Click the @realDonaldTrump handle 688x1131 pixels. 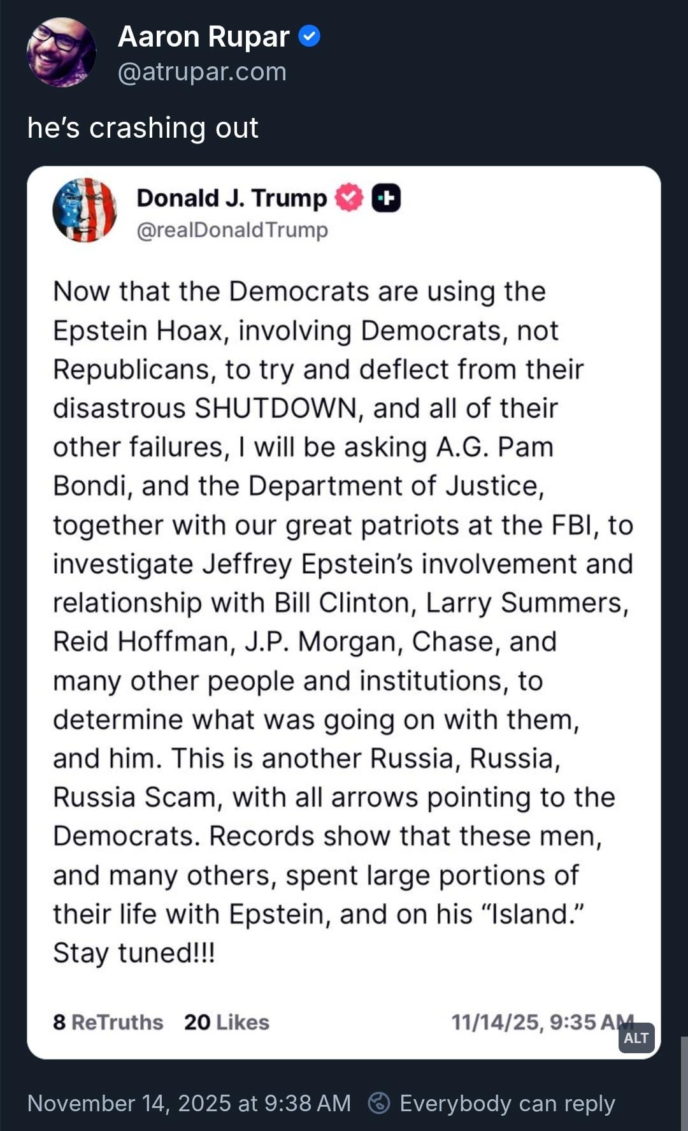(233, 230)
